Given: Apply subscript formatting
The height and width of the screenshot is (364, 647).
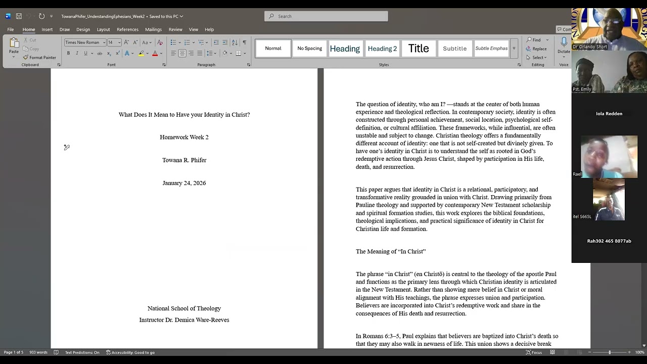Looking at the screenshot, I should click(x=108, y=54).
